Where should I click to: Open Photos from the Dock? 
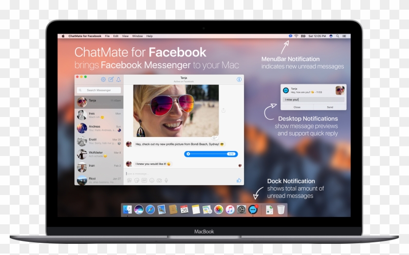pos(219,209)
